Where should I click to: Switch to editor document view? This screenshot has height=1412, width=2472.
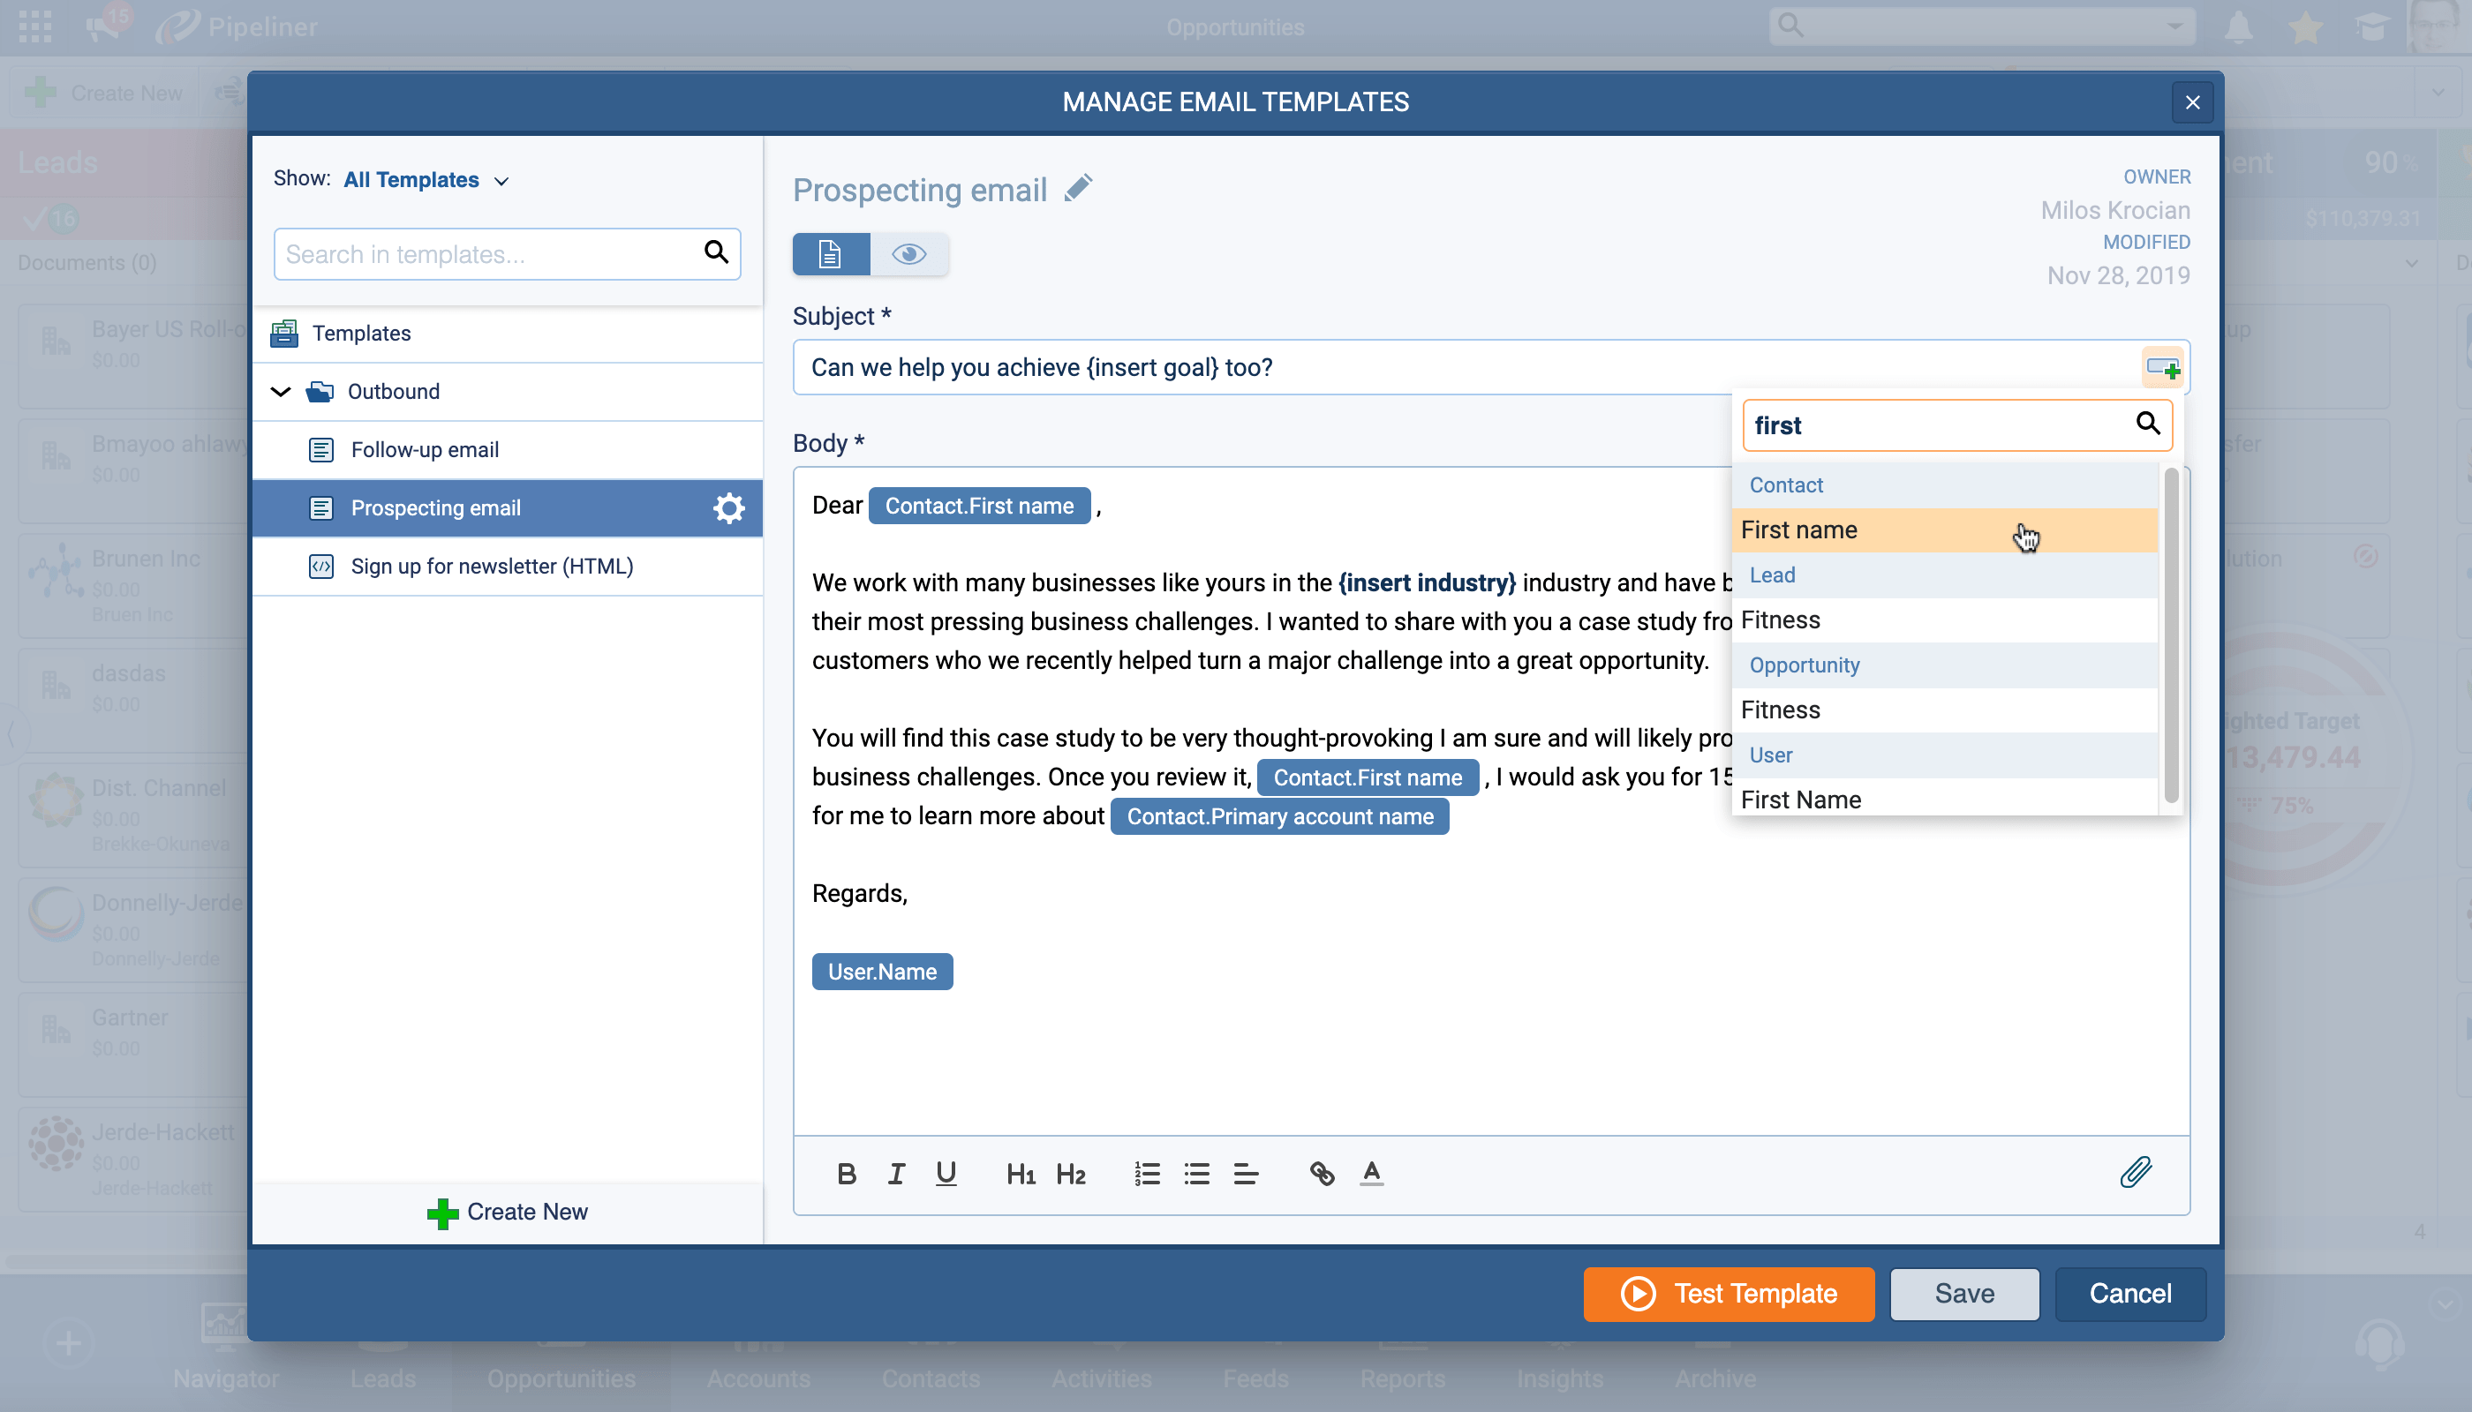(x=831, y=254)
